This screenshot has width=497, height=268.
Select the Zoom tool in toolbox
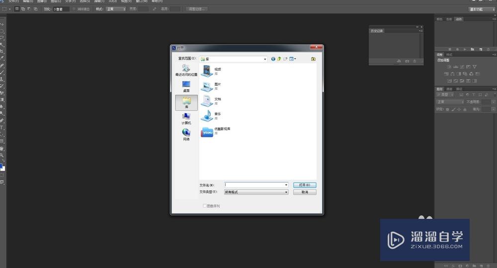tap(2, 155)
